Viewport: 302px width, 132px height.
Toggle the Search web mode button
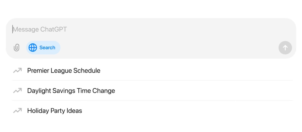(43, 48)
